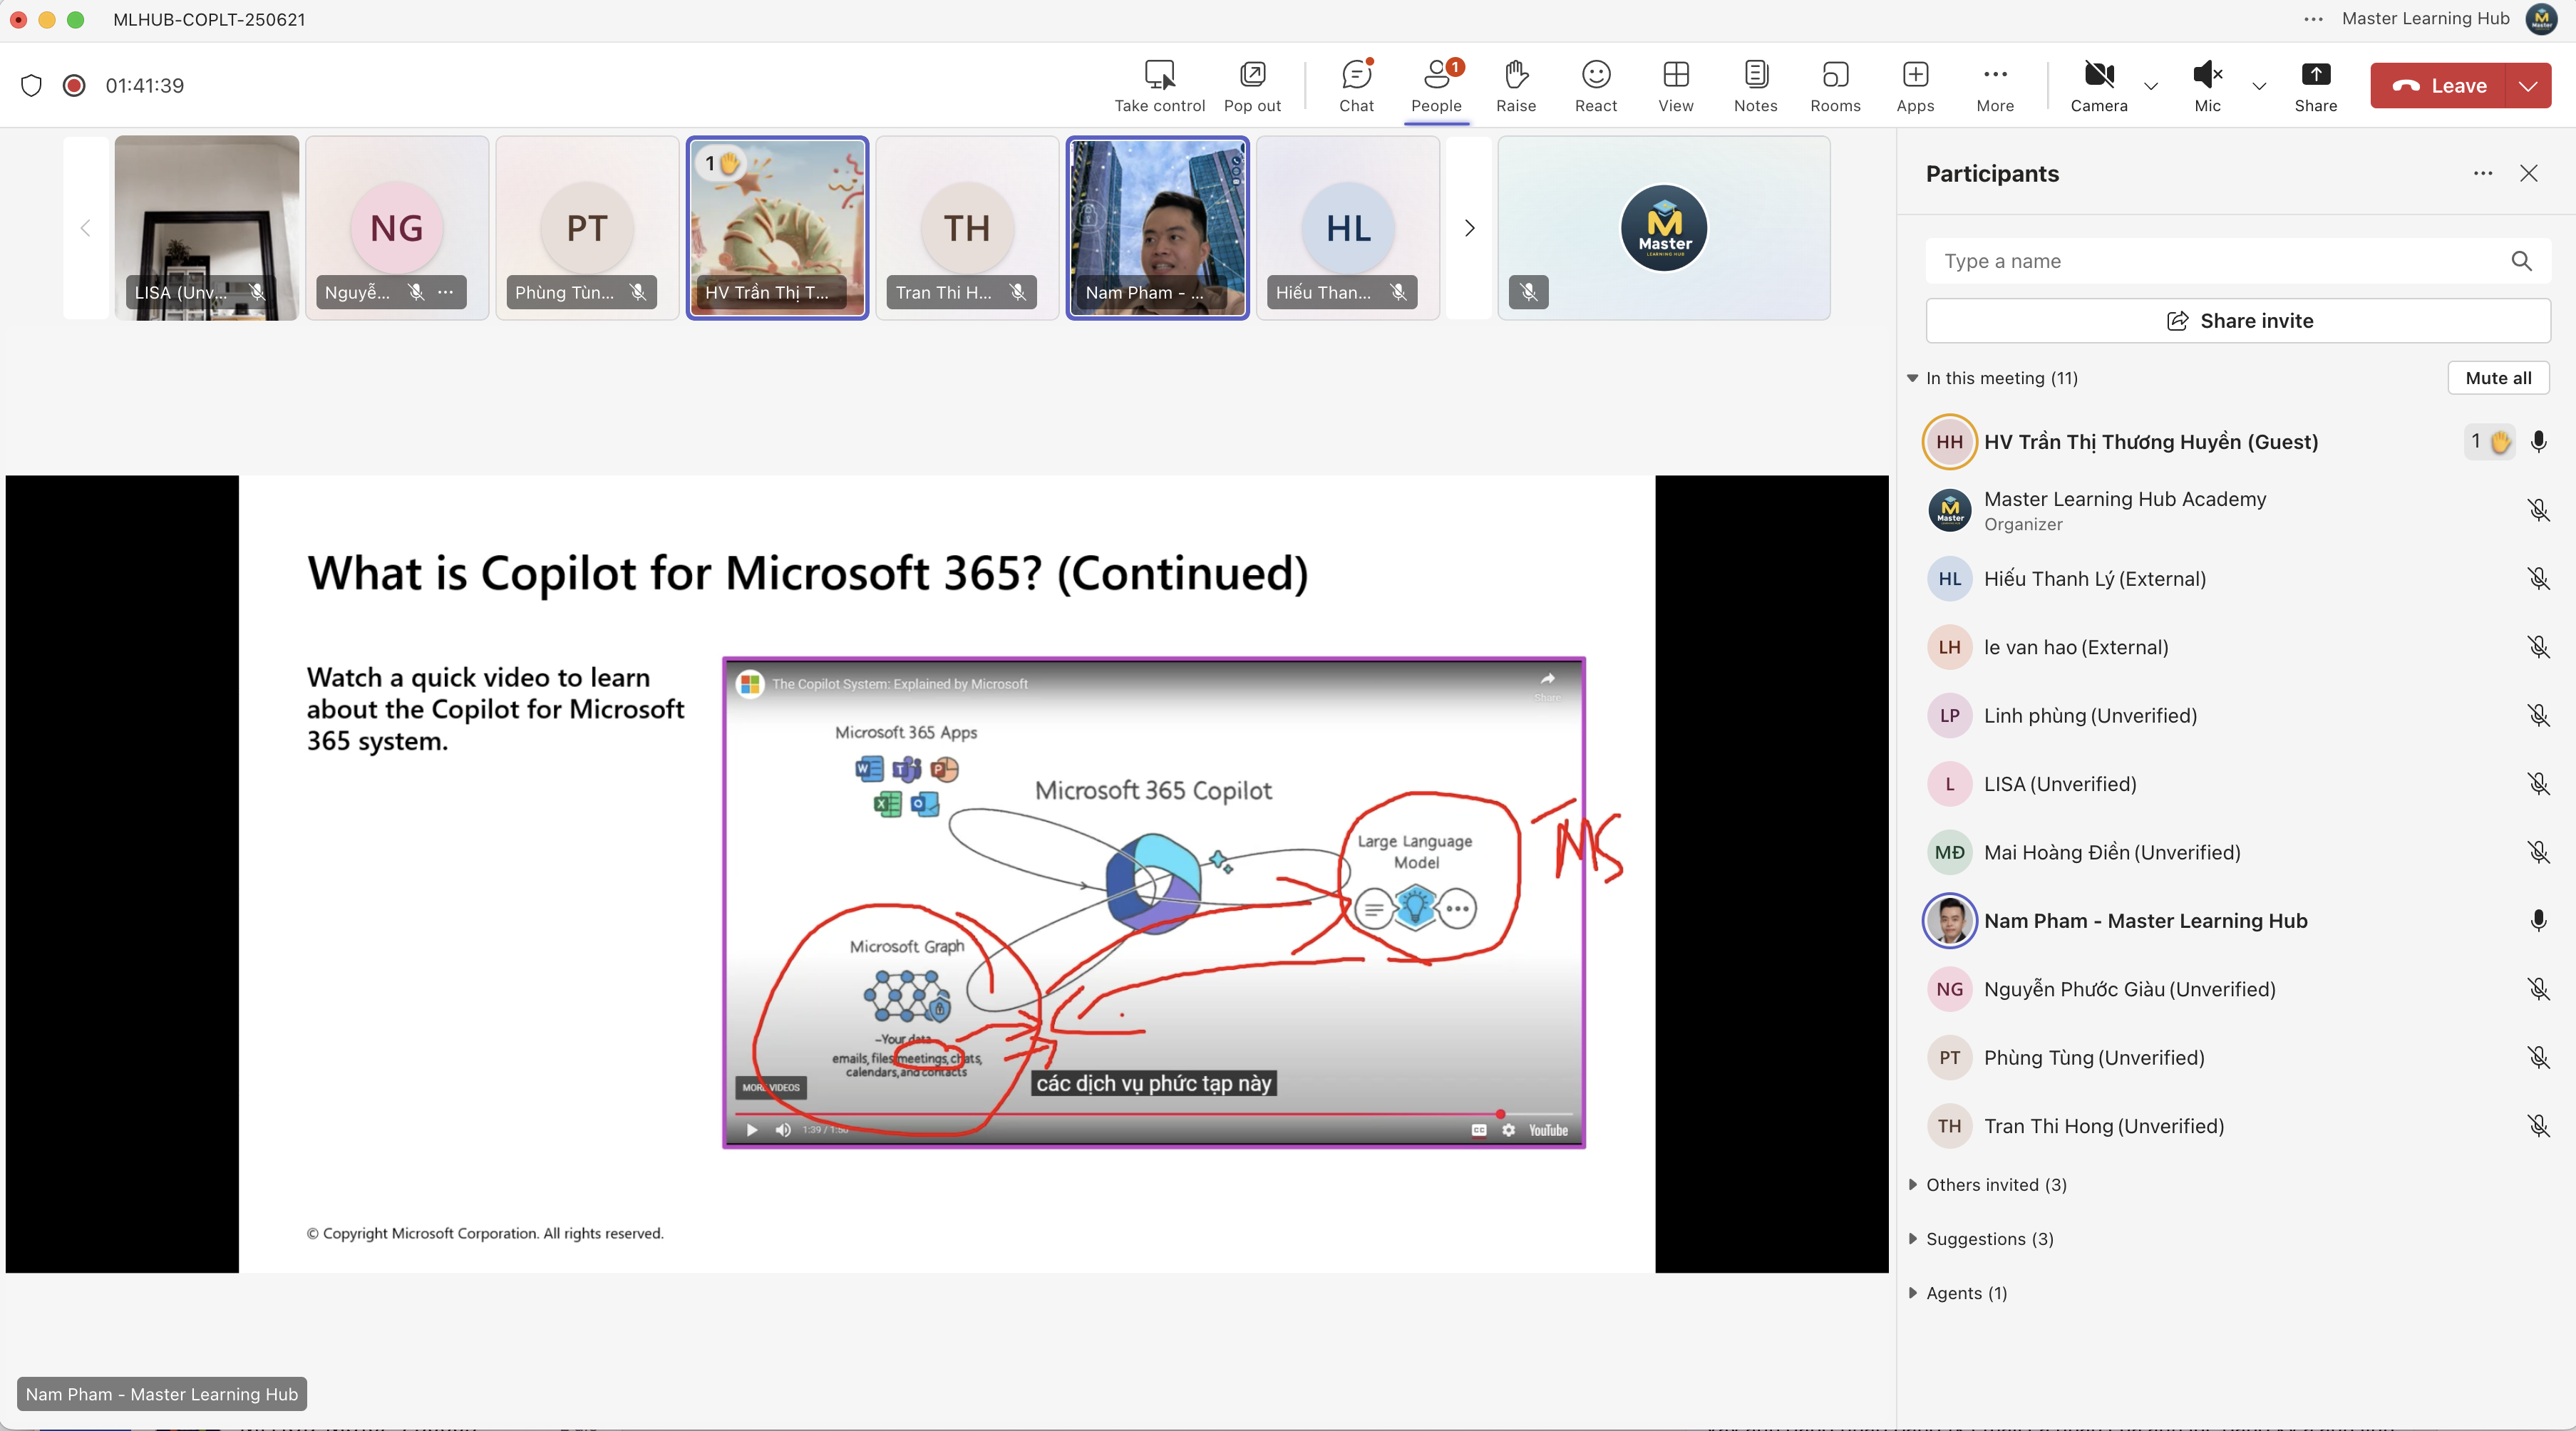Open the Master Learning Hub profile avatar

click(x=2542, y=19)
